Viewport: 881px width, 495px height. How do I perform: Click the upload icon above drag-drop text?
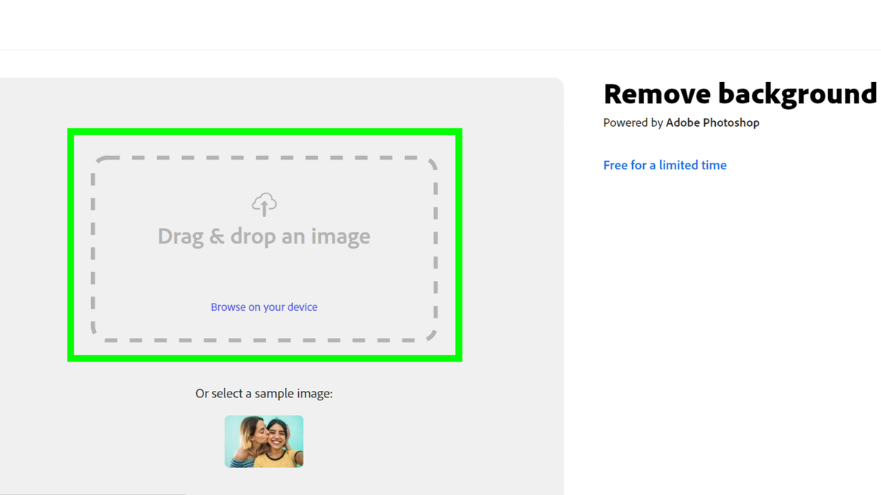264,204
